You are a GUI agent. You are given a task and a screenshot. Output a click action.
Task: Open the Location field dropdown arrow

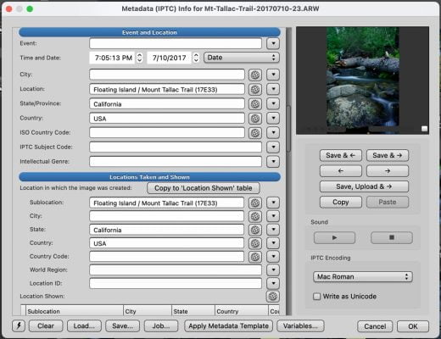(x=273, y=89)
